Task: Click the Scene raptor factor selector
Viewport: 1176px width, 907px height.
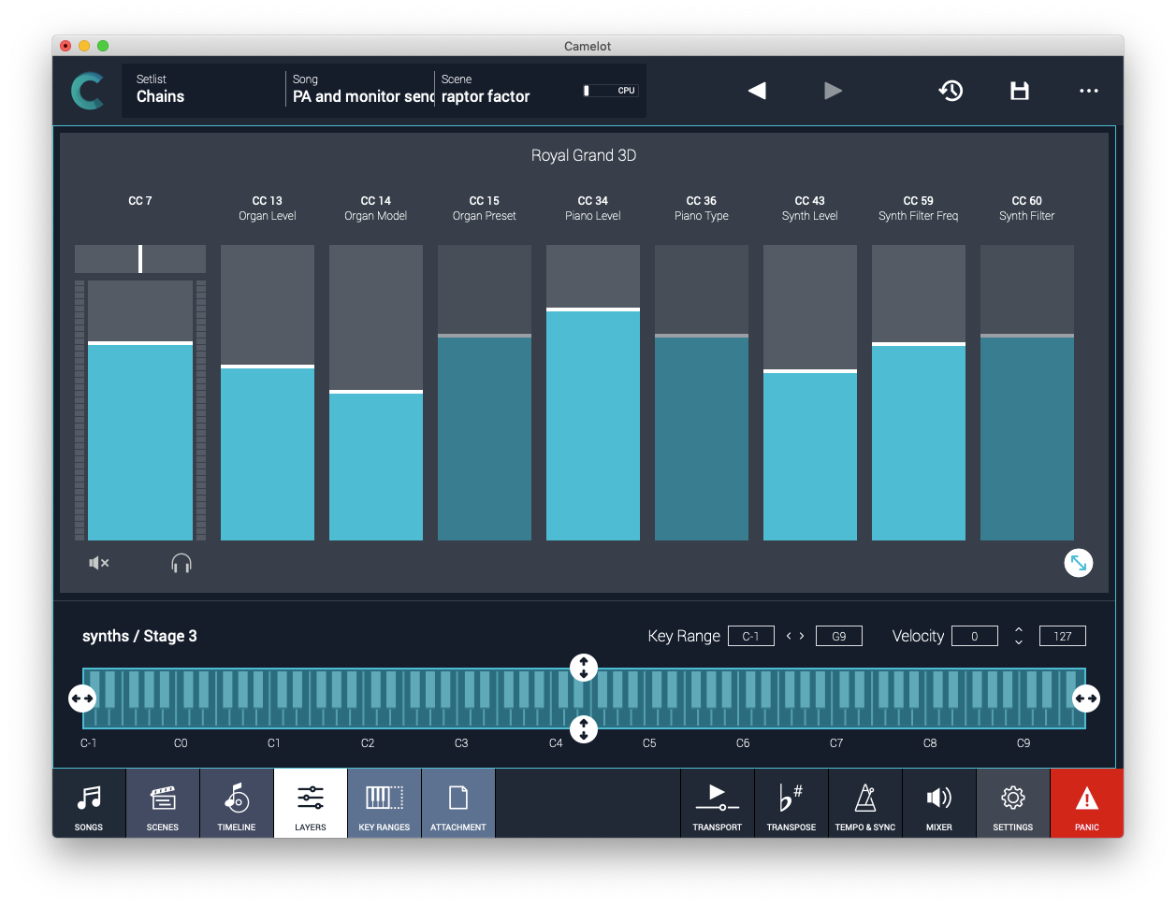Action: pyautogui.click(x=507, y=89)
